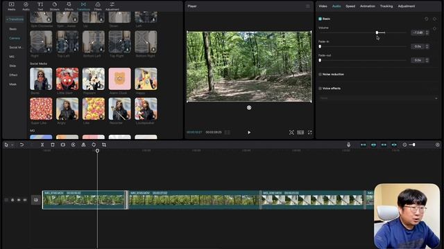Switch to the Audio tab in the right properties panel

coord(336,6)
